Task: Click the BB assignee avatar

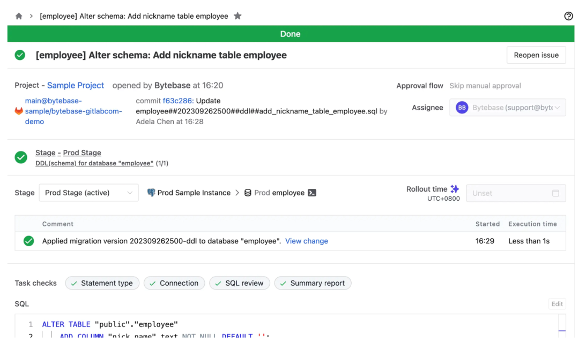Action: pos(462,108)
